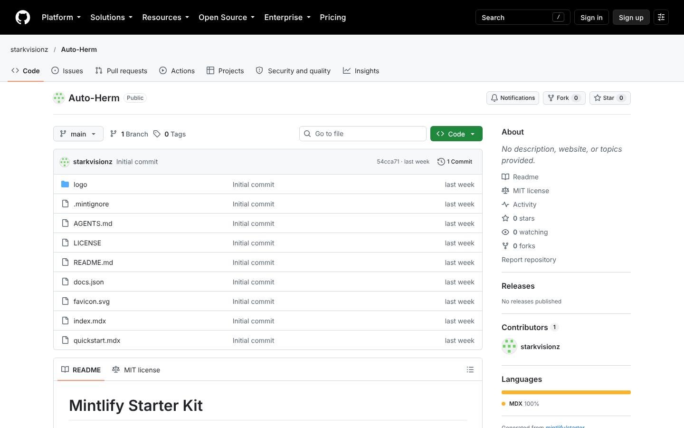Open the GitHub homepage logo
The image size is (684, 428).
point(23,17)
